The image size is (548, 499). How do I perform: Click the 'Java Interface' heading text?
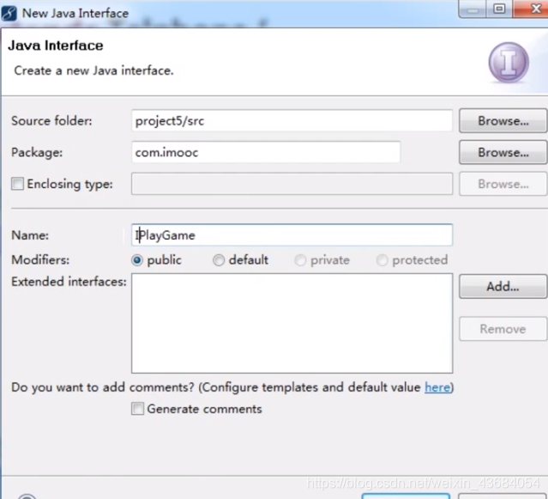[x=56, y=46]
